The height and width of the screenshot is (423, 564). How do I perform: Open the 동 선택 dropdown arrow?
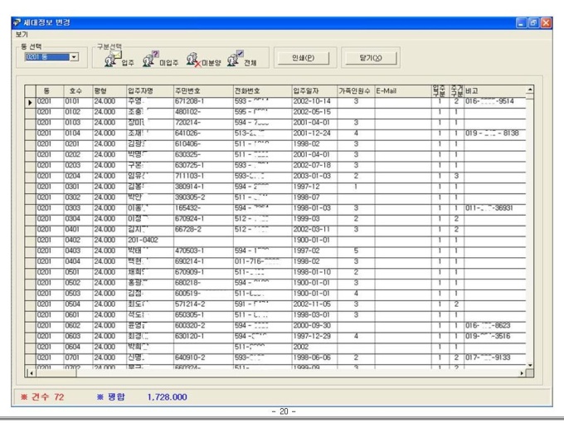74,57
